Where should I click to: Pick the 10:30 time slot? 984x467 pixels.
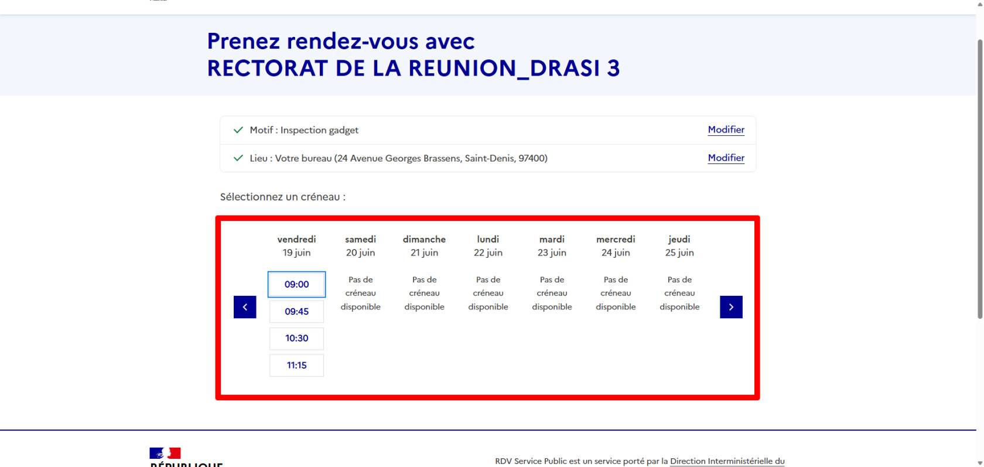coord(296,339)
